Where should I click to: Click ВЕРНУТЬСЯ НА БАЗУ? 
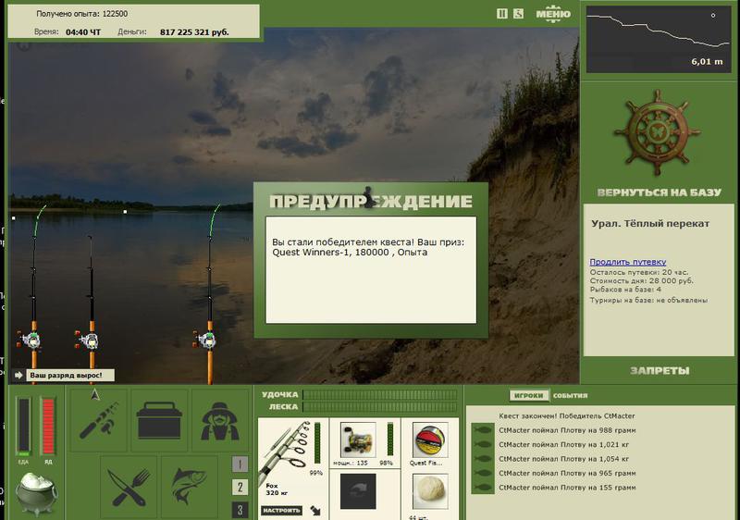pos(660,192)
